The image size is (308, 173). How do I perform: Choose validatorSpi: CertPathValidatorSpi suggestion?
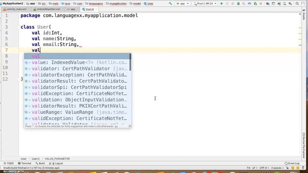click(x=77, y=87)
